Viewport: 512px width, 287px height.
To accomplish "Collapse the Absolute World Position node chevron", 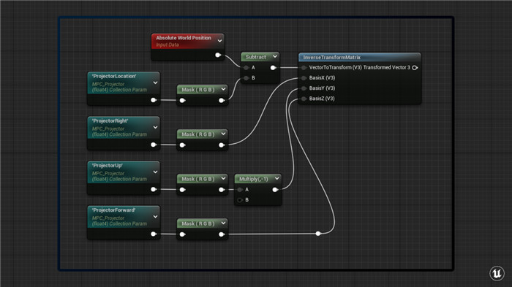I will [219, 41].
